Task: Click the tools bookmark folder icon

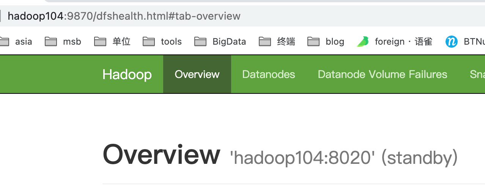Action: (x=149, y=41)
